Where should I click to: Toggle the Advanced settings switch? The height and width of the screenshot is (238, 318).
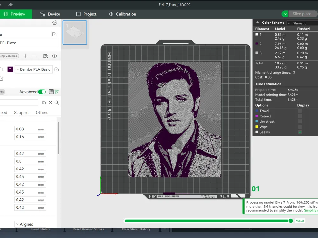coord(42,92)
